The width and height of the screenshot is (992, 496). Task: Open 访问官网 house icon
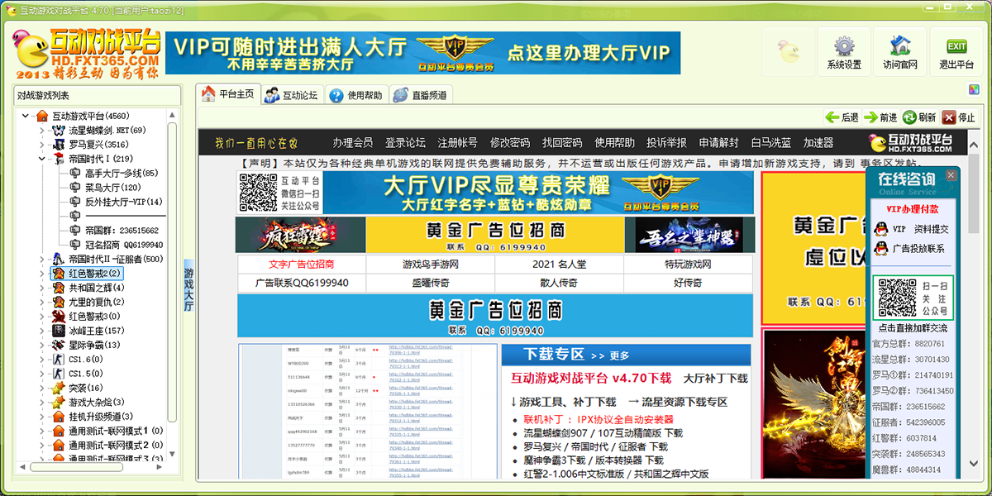tap(900, 46)
